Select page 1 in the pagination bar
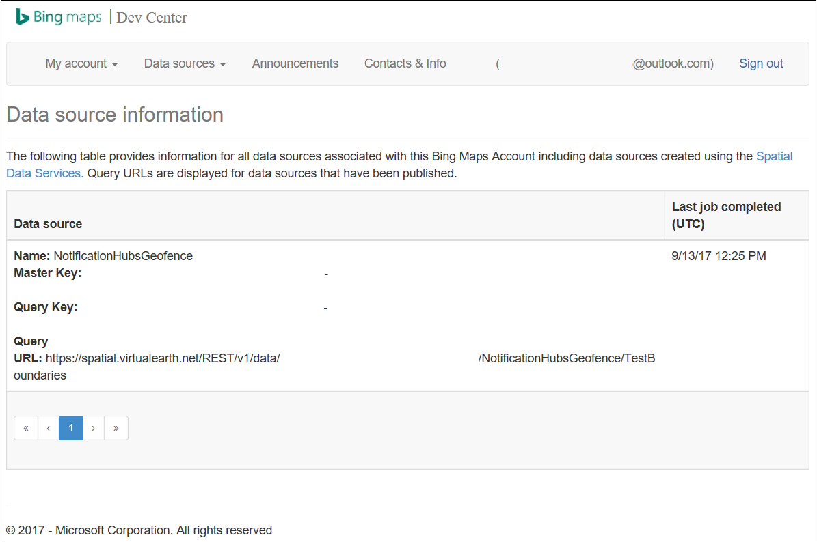Screen dimensions: 817x542 [70, 428]
